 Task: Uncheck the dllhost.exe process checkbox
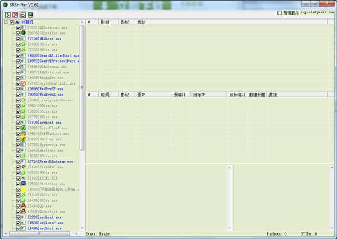(x=19, y=39)
